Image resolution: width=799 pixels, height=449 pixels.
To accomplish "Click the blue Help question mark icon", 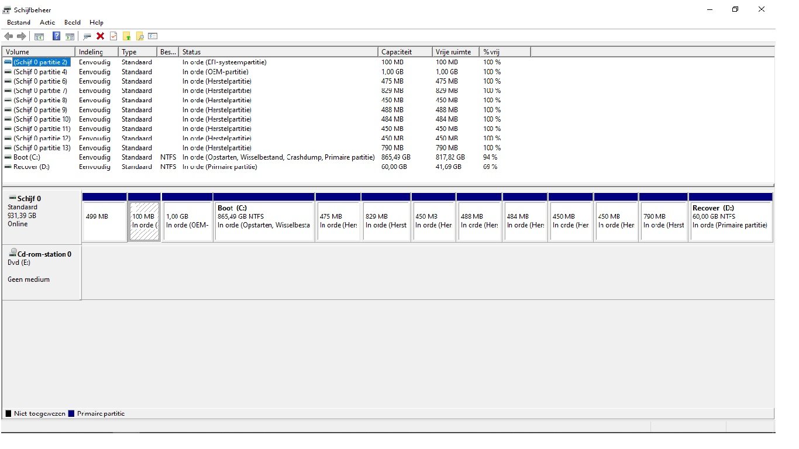I will 56,36.
